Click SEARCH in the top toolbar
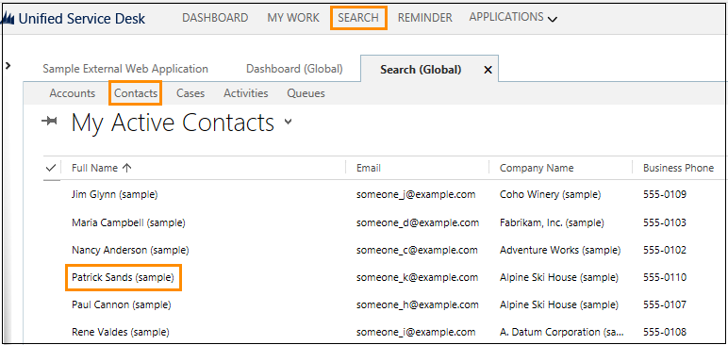The width and height of the screenshot is (728, 345). pos(358,18)
